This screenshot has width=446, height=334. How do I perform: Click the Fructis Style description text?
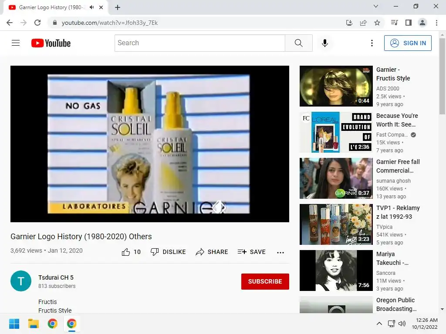pos(55,311)
